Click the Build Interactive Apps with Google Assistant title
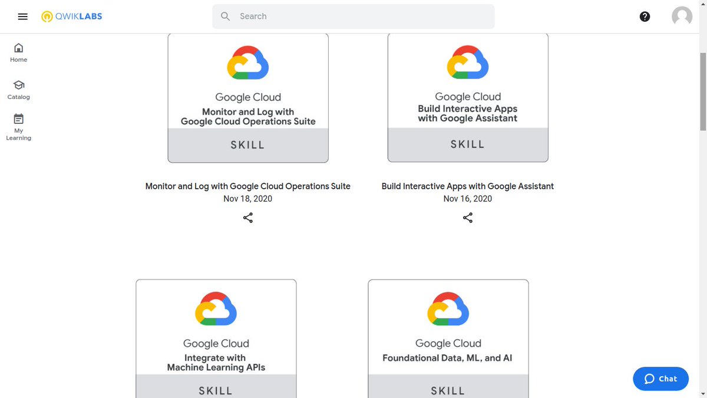The height and width of the screenshot is (398, 707). (x=468, y=186)
